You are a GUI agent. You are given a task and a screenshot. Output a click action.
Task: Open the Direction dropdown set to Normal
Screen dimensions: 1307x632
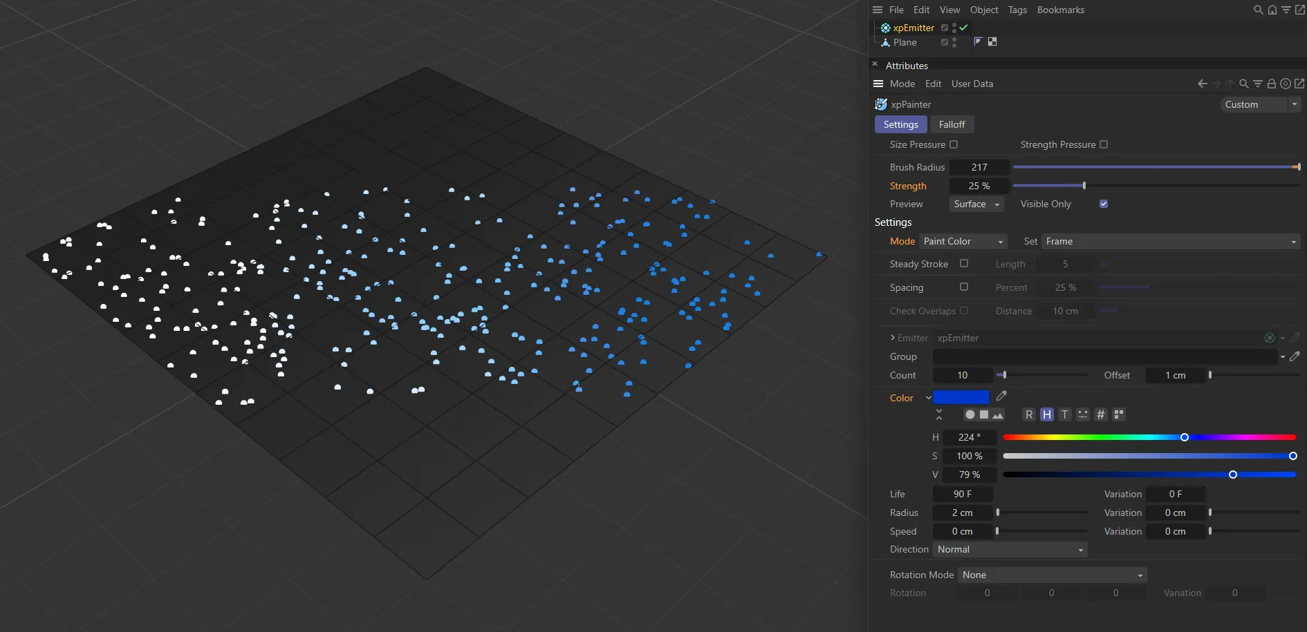click(x=1010, y=549)
